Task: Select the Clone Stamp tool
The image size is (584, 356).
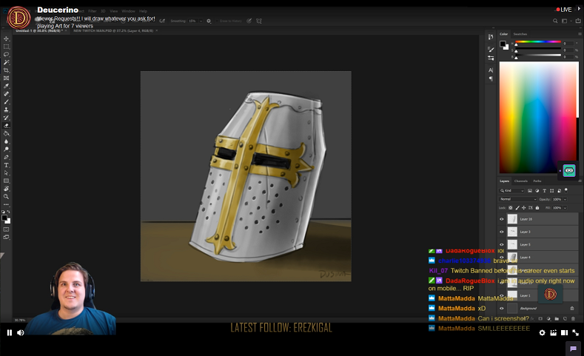Action: tap(7, 110)
